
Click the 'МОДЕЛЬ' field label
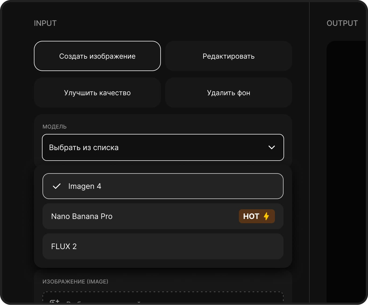55,127
